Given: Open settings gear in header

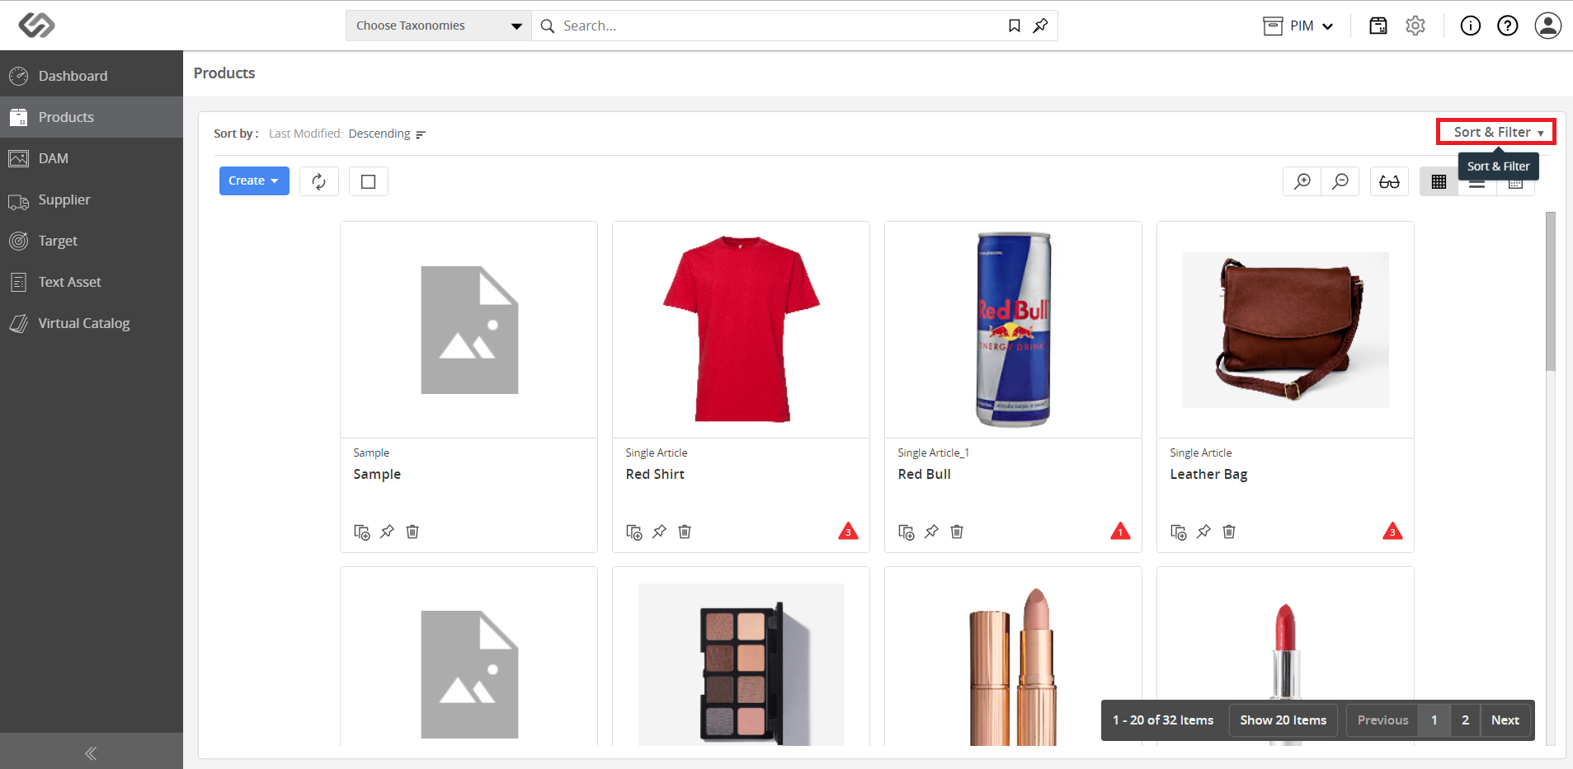Looking at the screenshot, I should click(x=1415, y=26).
